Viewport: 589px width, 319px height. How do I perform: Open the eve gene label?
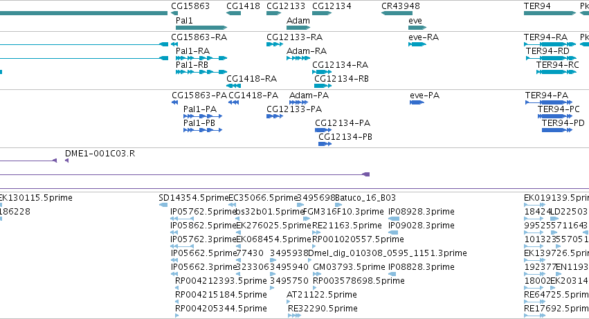click(x=415, y=20)
